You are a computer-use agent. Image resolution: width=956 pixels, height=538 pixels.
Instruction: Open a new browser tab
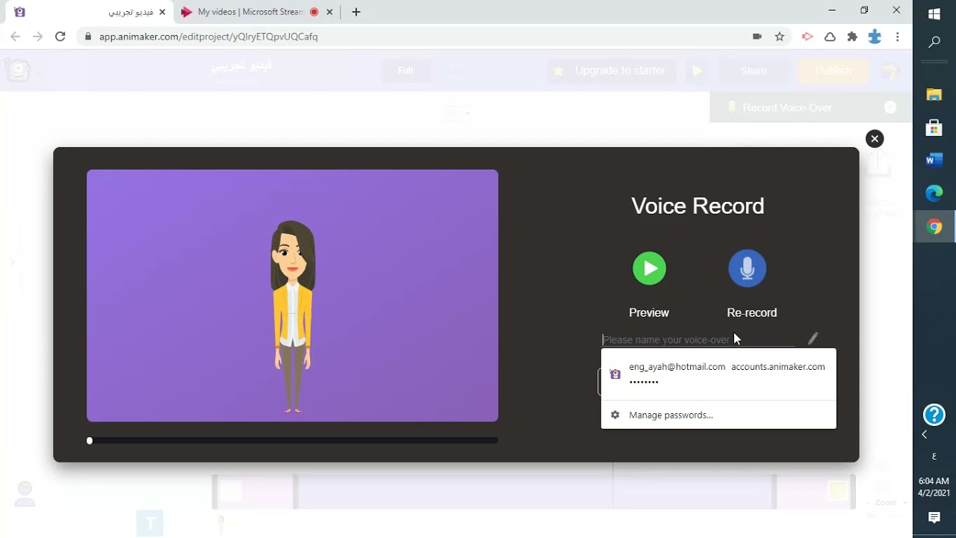point(356,12)
